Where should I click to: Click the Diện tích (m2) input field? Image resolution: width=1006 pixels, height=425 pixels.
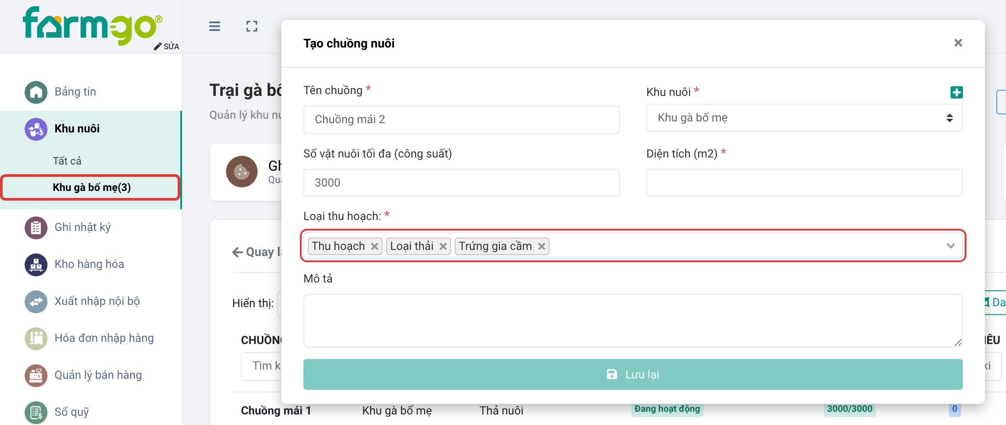[x=804, y=183]
